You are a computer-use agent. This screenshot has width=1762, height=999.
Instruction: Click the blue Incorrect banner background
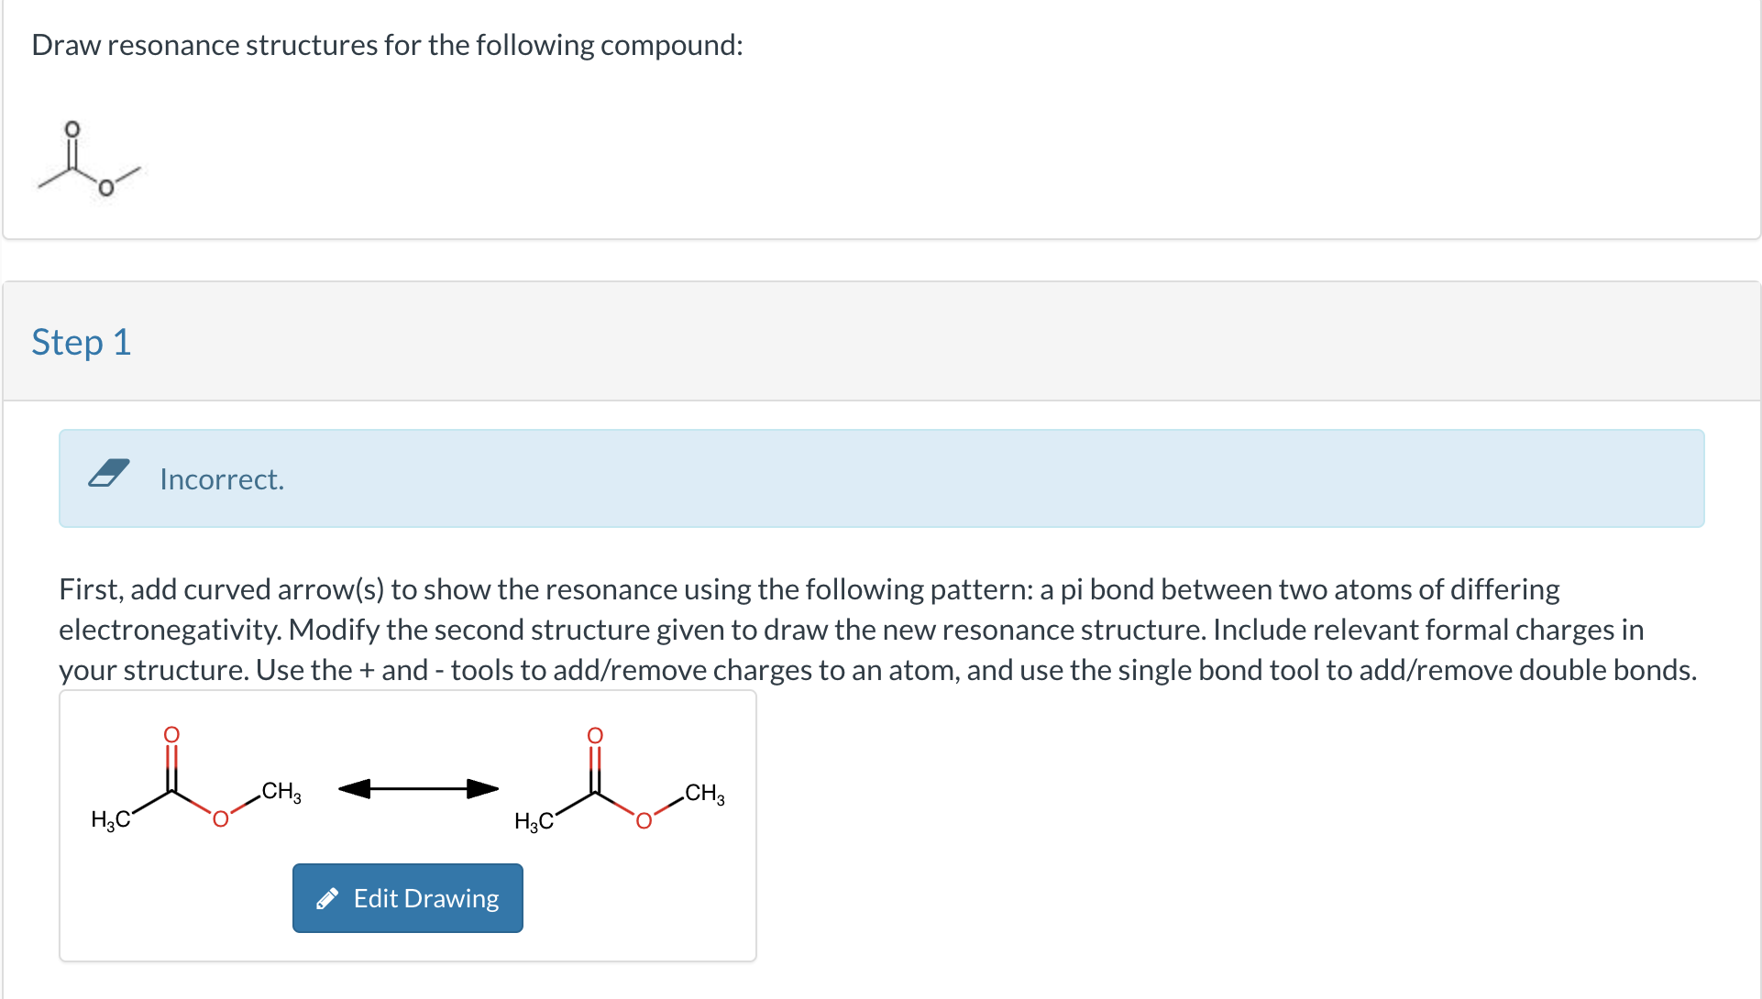tap(1100, 478)
